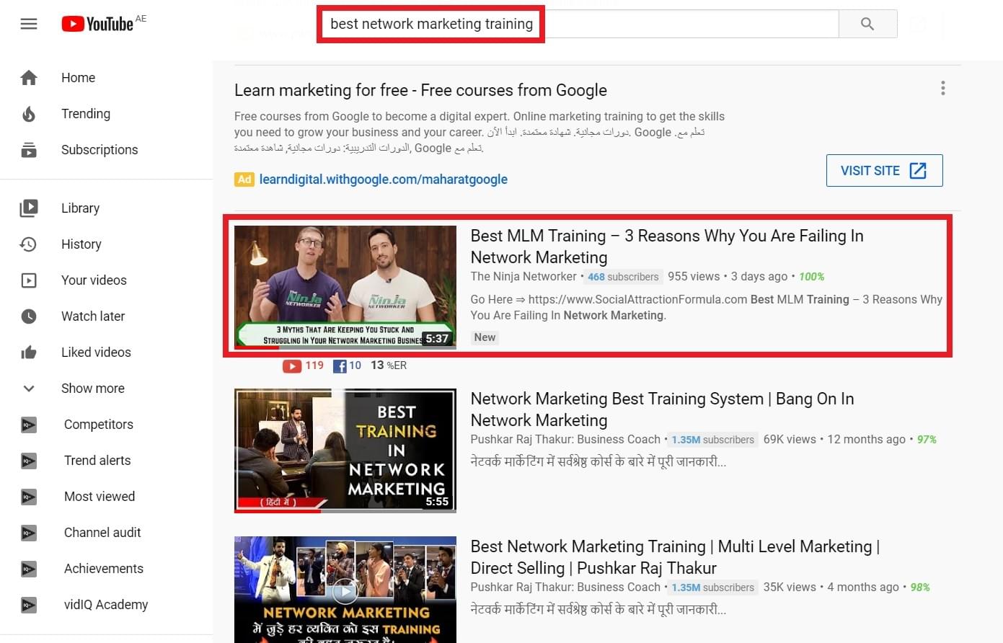
Task: Click the yellow Ad badge
Action: (x=244, y=179)
